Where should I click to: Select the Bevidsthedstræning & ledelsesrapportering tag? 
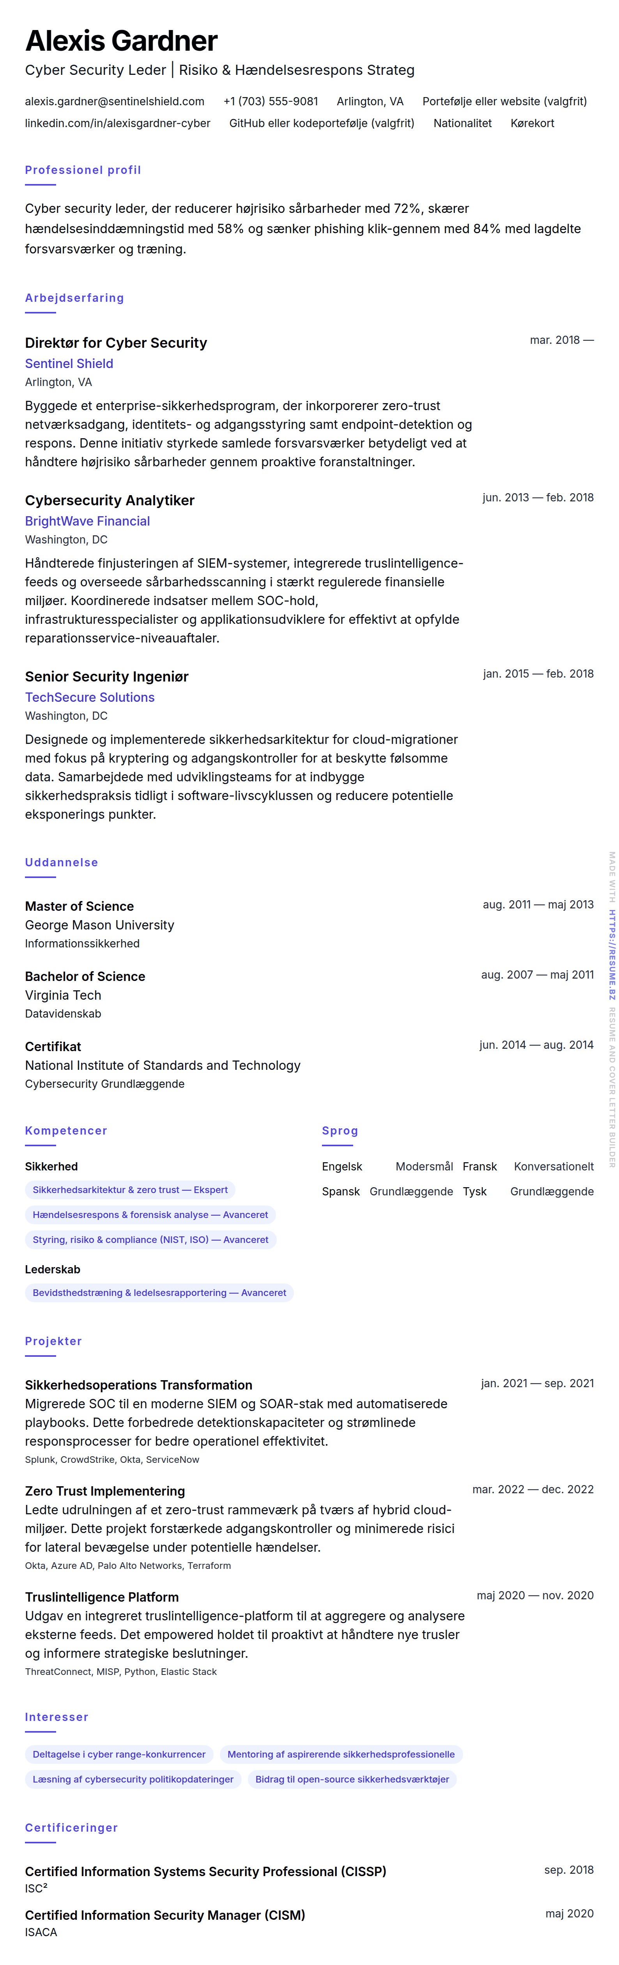click(159, 1293)
